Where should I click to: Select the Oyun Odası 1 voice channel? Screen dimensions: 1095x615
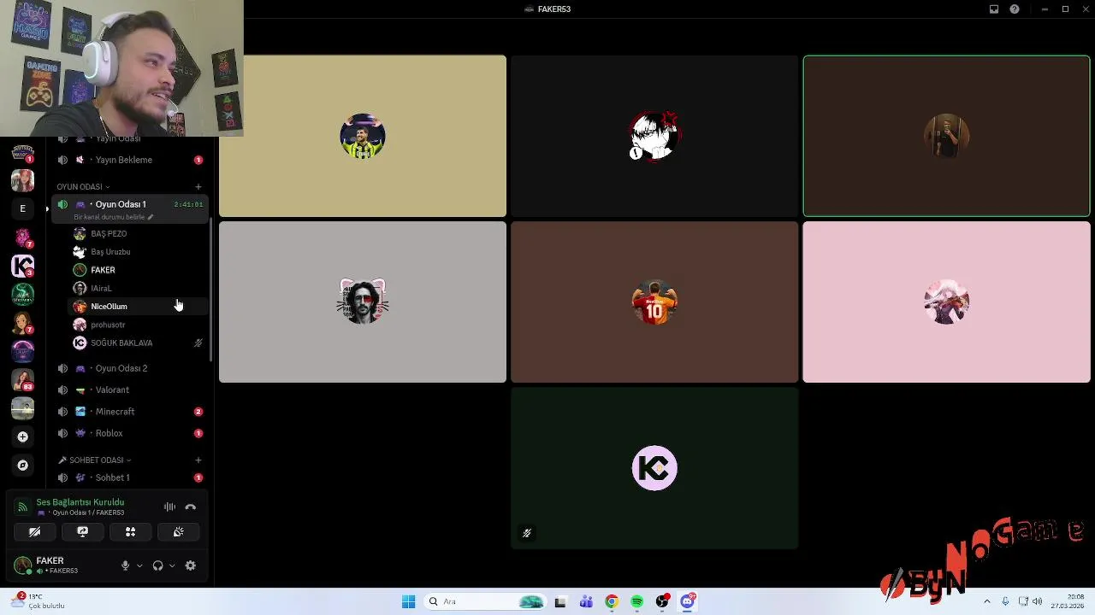tap(130, 204)
